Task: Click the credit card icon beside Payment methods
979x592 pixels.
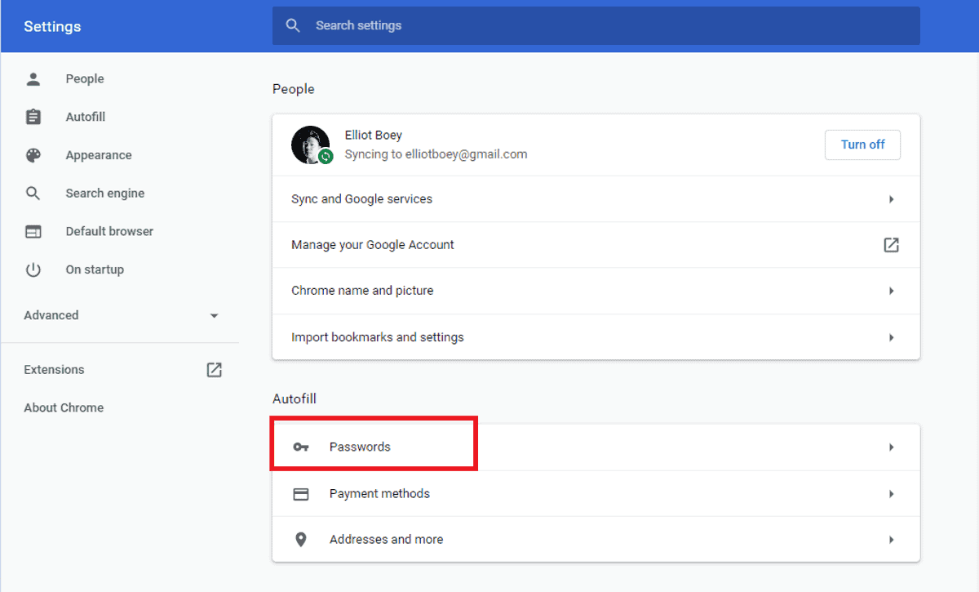Action: pos(301,494)
